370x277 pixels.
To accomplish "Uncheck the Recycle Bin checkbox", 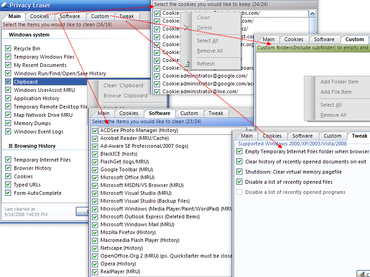I will [x=8, y=48].
